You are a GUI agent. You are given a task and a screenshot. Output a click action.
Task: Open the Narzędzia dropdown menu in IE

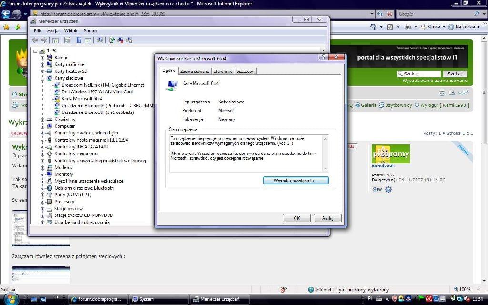[463, 27]
